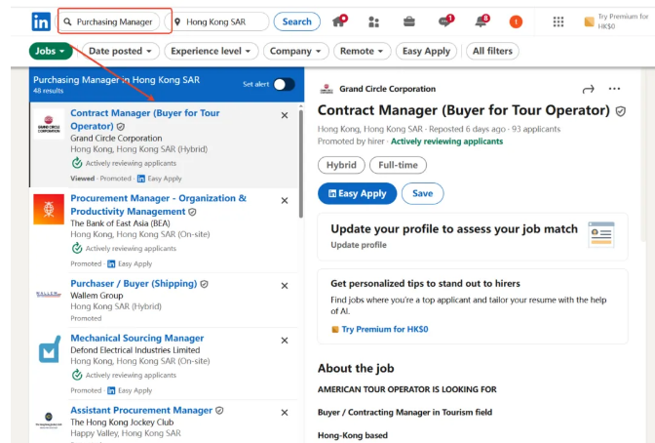Screen dimensions: 655x443
Task: Open the Notifications bell icon
Action: pyautogui.click(x=481, y=21)
